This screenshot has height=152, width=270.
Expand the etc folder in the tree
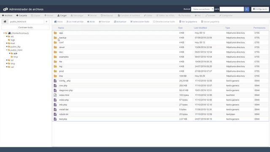pos(7,37)
